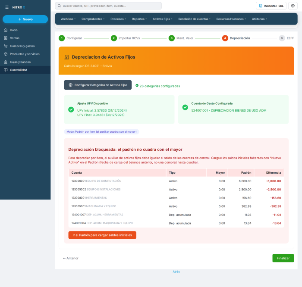Click account 123005002 EQUIPO E INSTALACIONES
Viewport: 302px width, 287px height.
click(x=96, y=190)
